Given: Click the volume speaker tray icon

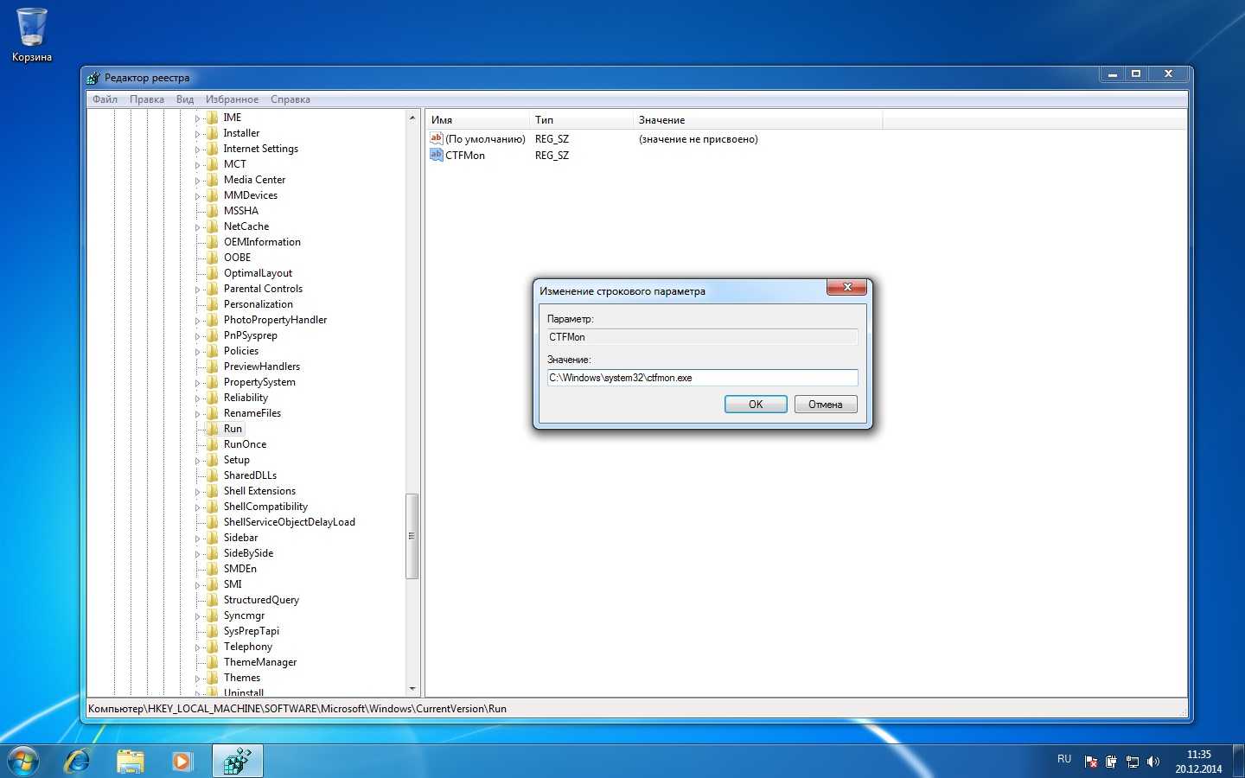Looking at the screenshot, I should tap(1152, 762).
